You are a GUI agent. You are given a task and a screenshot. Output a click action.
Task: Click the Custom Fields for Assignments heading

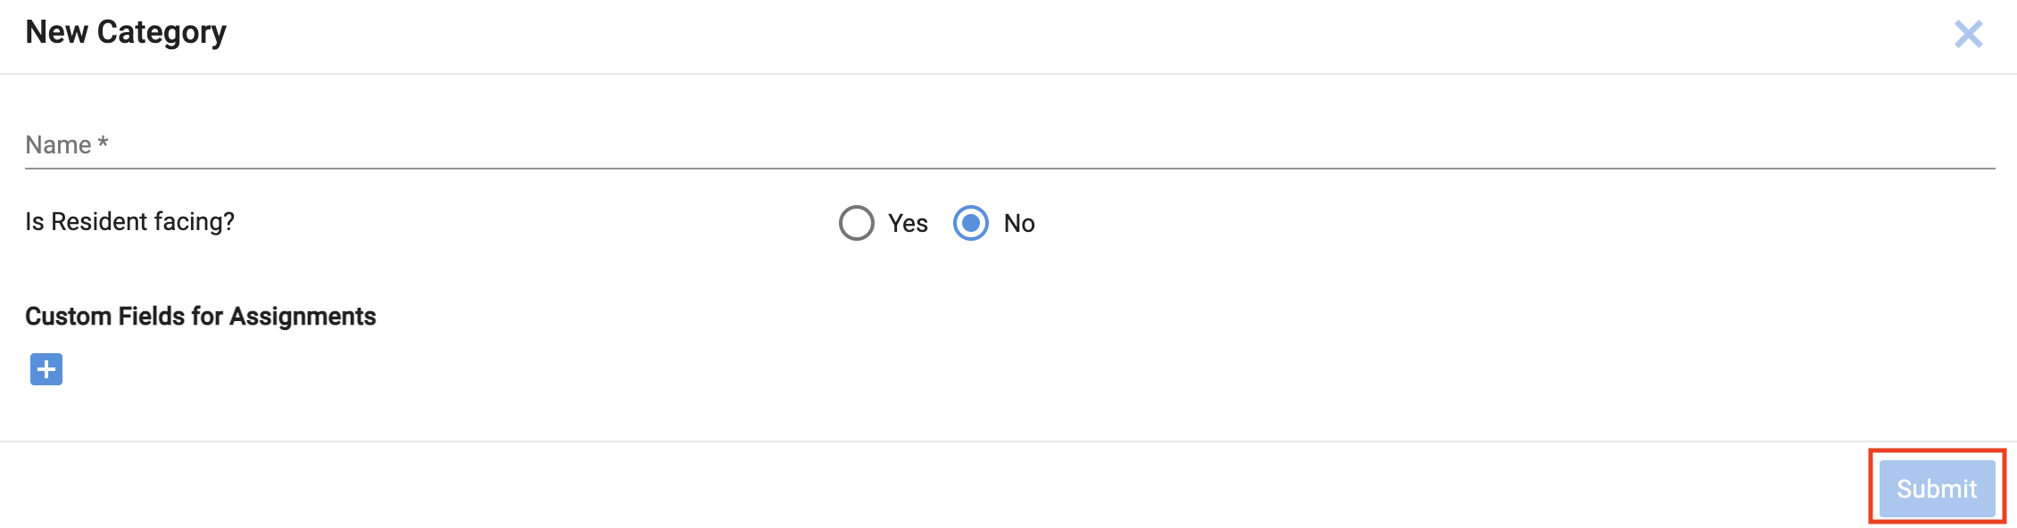201,317
